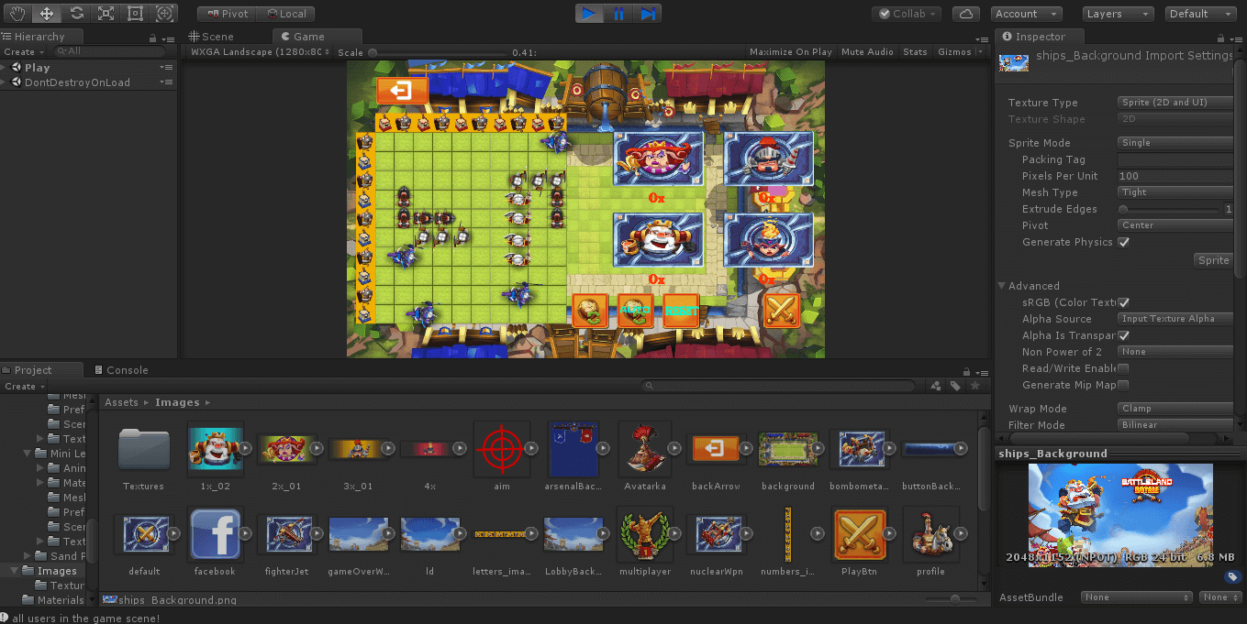The height and width of the screenshot is (624, 1247).
Task: Click the Step frame button
Action: [x=648, y=14]
